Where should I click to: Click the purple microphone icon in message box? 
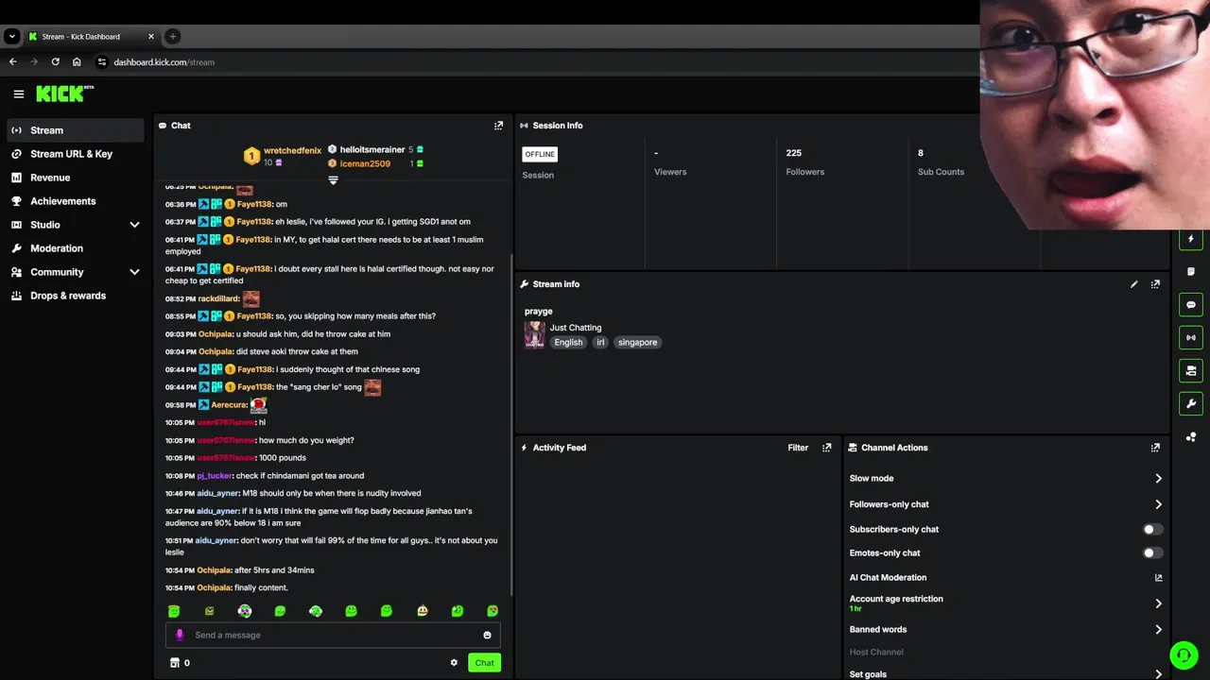point(180,635)
